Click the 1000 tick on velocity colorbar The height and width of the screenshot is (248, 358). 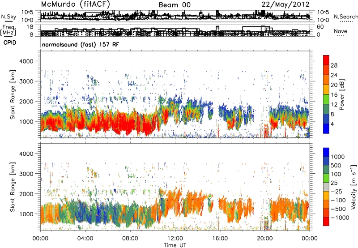(338, 157)
